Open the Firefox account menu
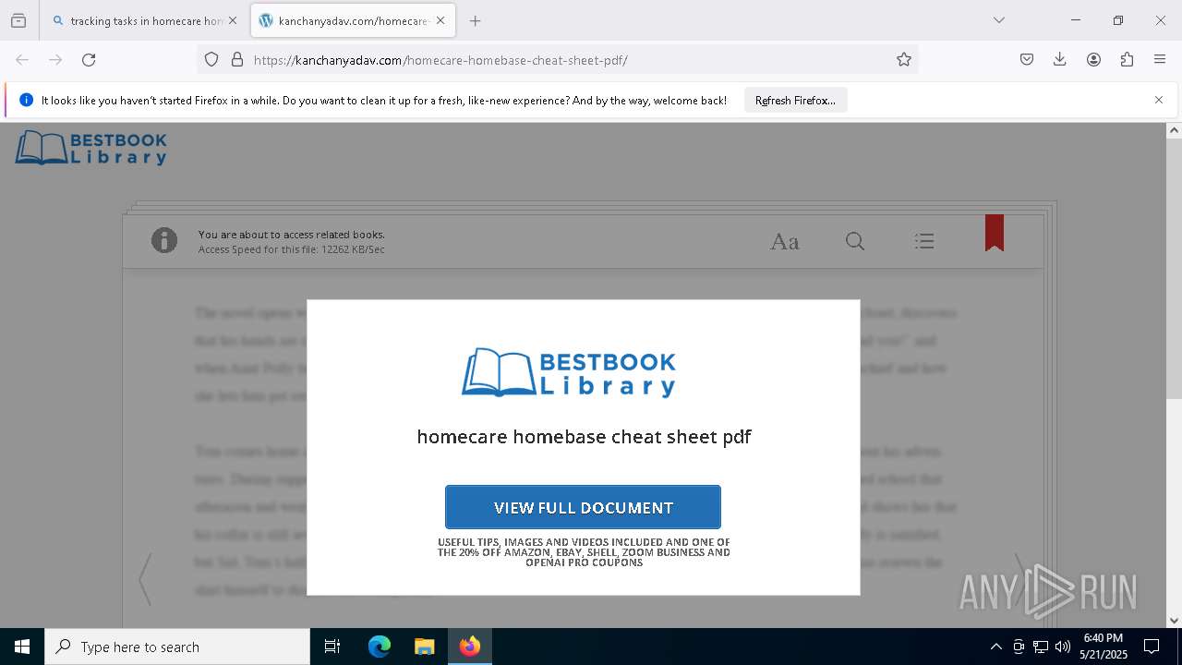Viewport: 1182px width, 665px height. (x=1093, y=60)
